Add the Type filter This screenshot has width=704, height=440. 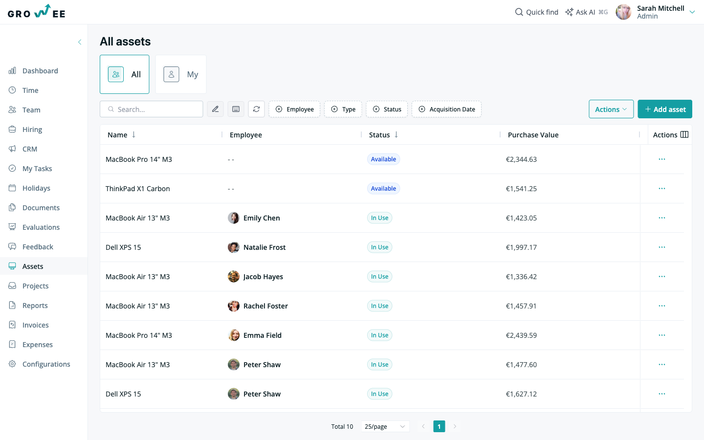click(343, 109)
